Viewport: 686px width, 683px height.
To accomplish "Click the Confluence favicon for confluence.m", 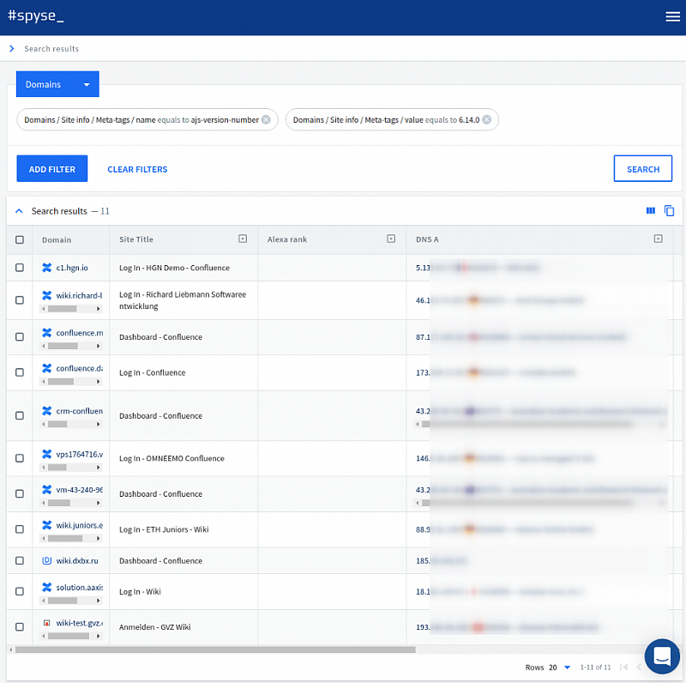I will point(47,333).
